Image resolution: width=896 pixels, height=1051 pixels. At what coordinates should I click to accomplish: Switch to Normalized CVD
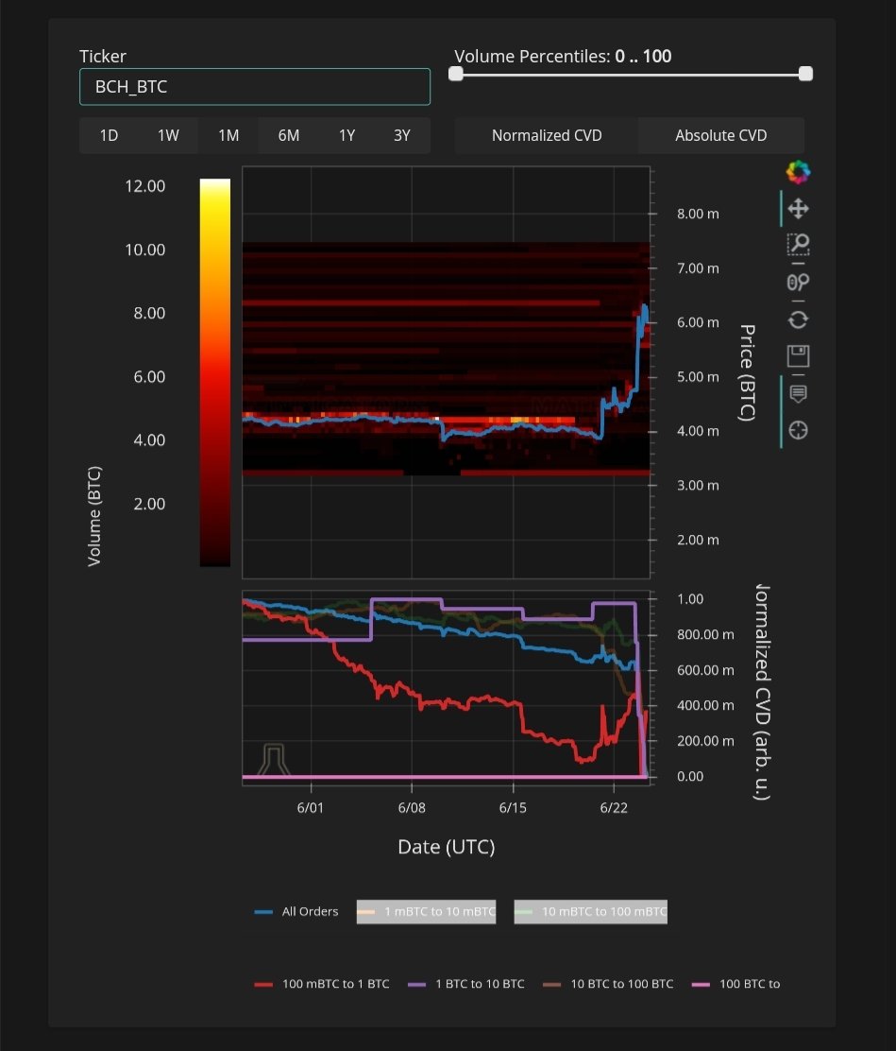[x=547, y=135]
